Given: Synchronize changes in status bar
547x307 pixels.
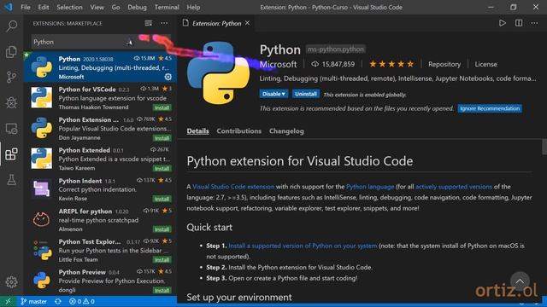Looking at the screenshot, I should (x=58, y=301).
